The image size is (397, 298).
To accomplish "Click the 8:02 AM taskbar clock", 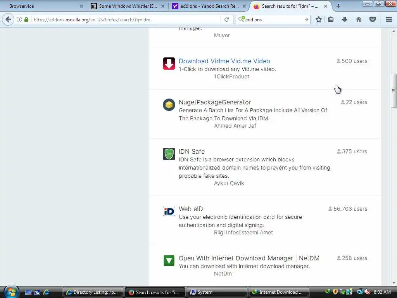I will click(382, 292).
